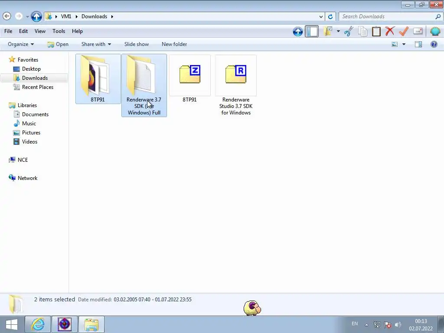Select Network in navigation pane
This screenshot has height=333, width=444.
point(27,178)
